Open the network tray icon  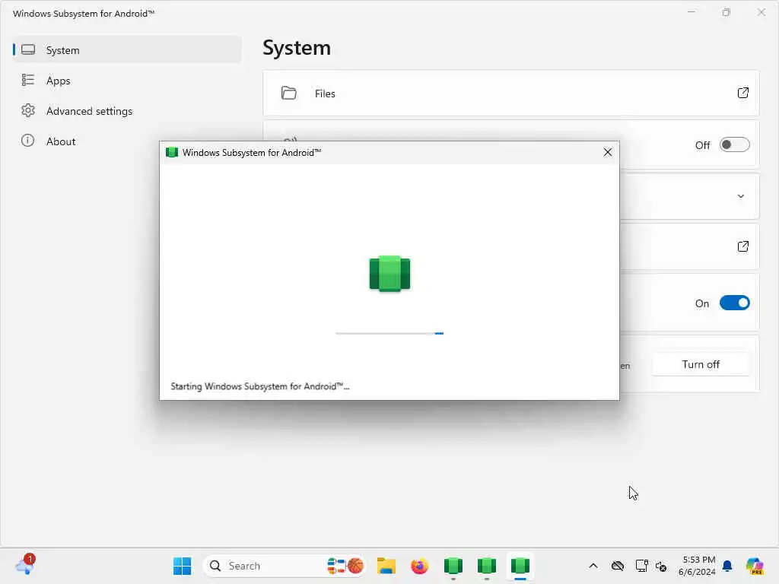point(641,566)
